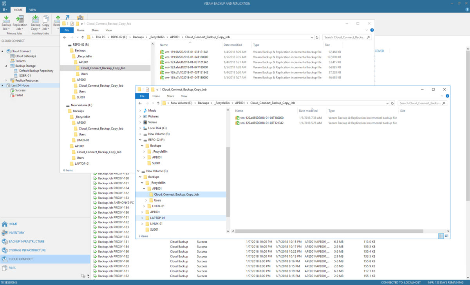Image resolution: width=470 pixels, height=285 pixels.
Task: Click Up arrow in New Volume Explorer window
Action: point(158,103)
